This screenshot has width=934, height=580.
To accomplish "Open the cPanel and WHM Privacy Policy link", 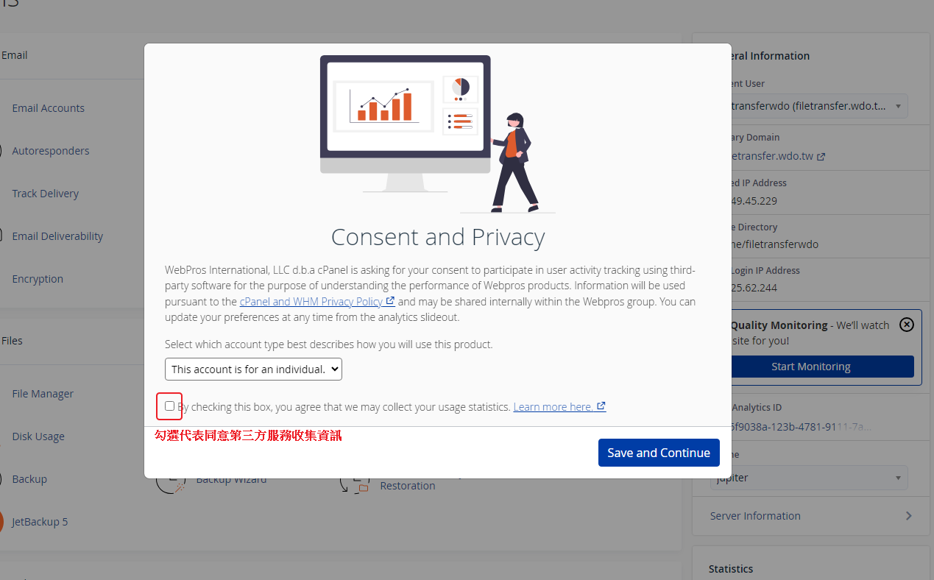I will click(x=311, y=301).
